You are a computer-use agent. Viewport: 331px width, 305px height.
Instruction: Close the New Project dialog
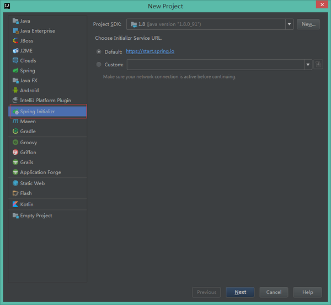pos(322,4)
